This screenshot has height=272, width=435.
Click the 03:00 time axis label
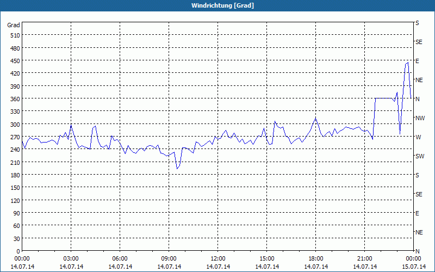[71, 259]
